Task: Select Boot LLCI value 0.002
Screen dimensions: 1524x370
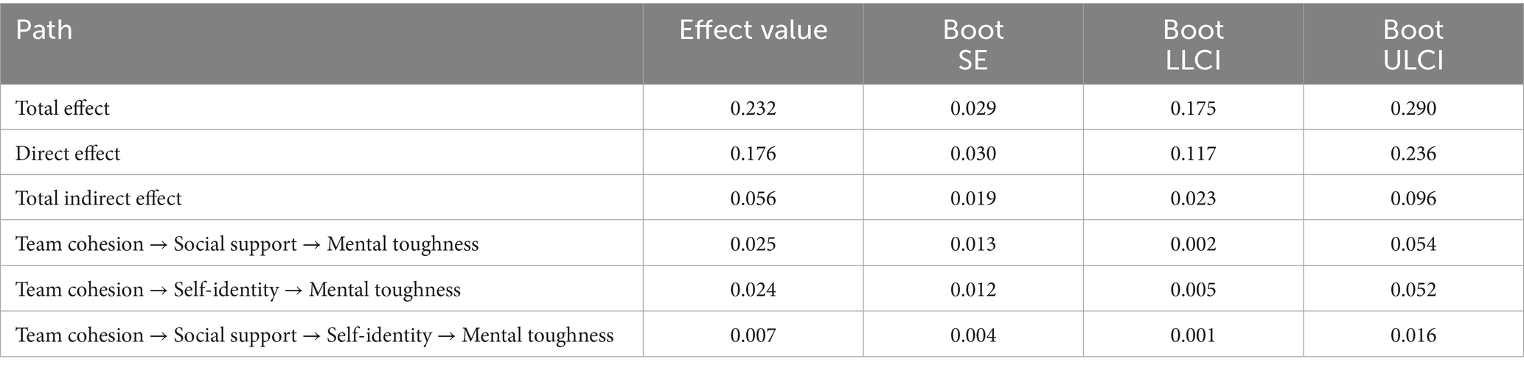Action: click(x=1193, y=244)
